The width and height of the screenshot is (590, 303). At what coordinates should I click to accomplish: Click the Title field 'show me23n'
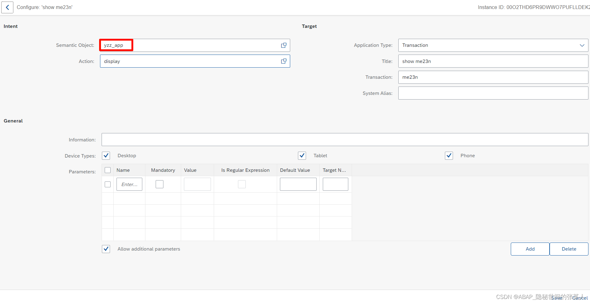[x=493, y=61]
